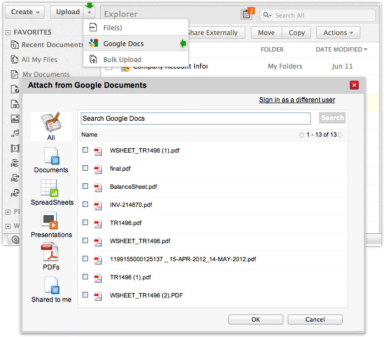Click the Upload button
Viewport: 384px width, 337px height.
click(67, 12)
